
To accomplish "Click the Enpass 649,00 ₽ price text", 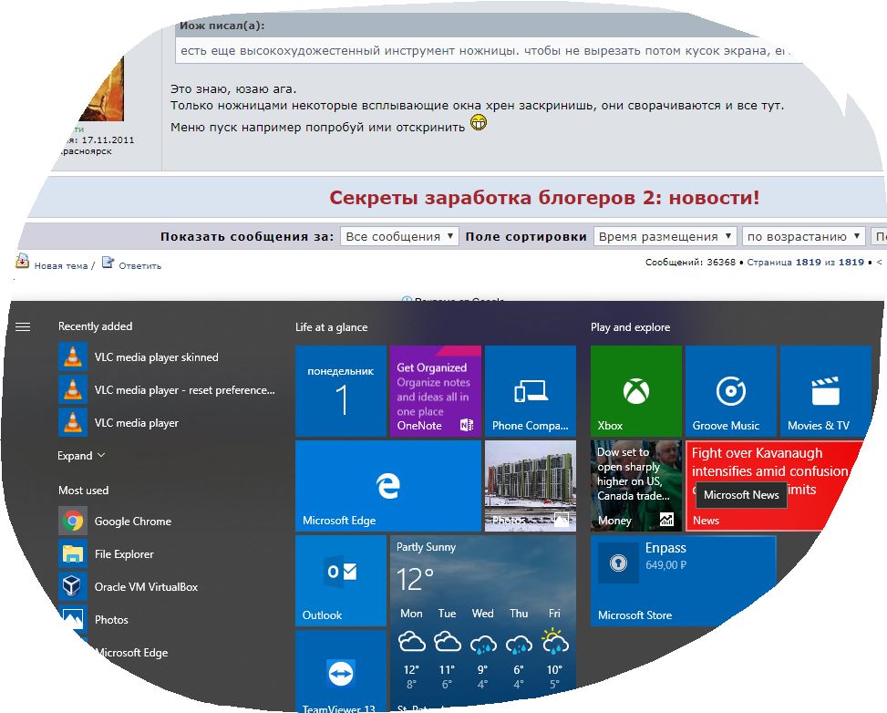I will coord(665,564).
